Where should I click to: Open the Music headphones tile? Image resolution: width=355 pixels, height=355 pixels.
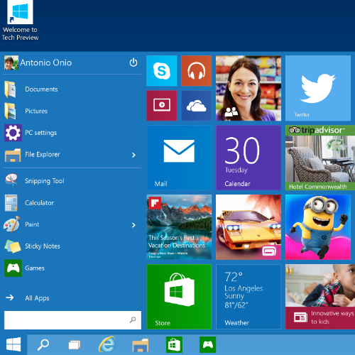[196, 71]
